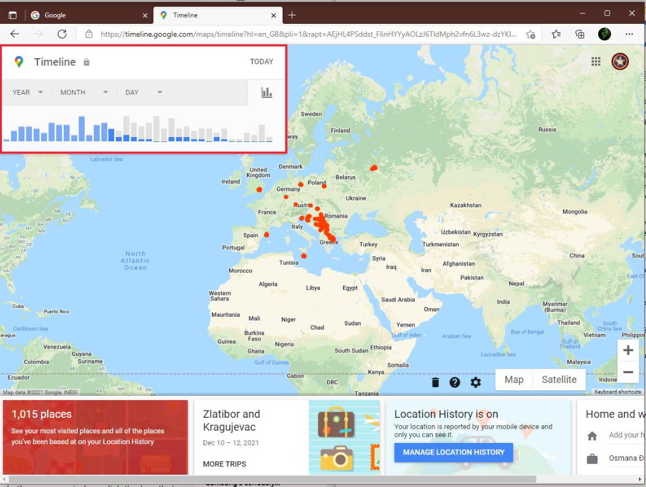Switch to Satellite view

[x=558, y=379]
